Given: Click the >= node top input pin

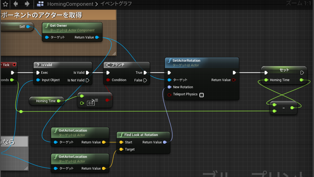Looking at the screenshot, I should [x=82, y=96].
